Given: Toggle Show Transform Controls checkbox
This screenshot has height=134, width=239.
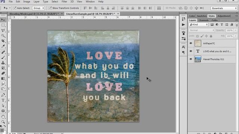Looking at the screenshot, I should point(50,8).
